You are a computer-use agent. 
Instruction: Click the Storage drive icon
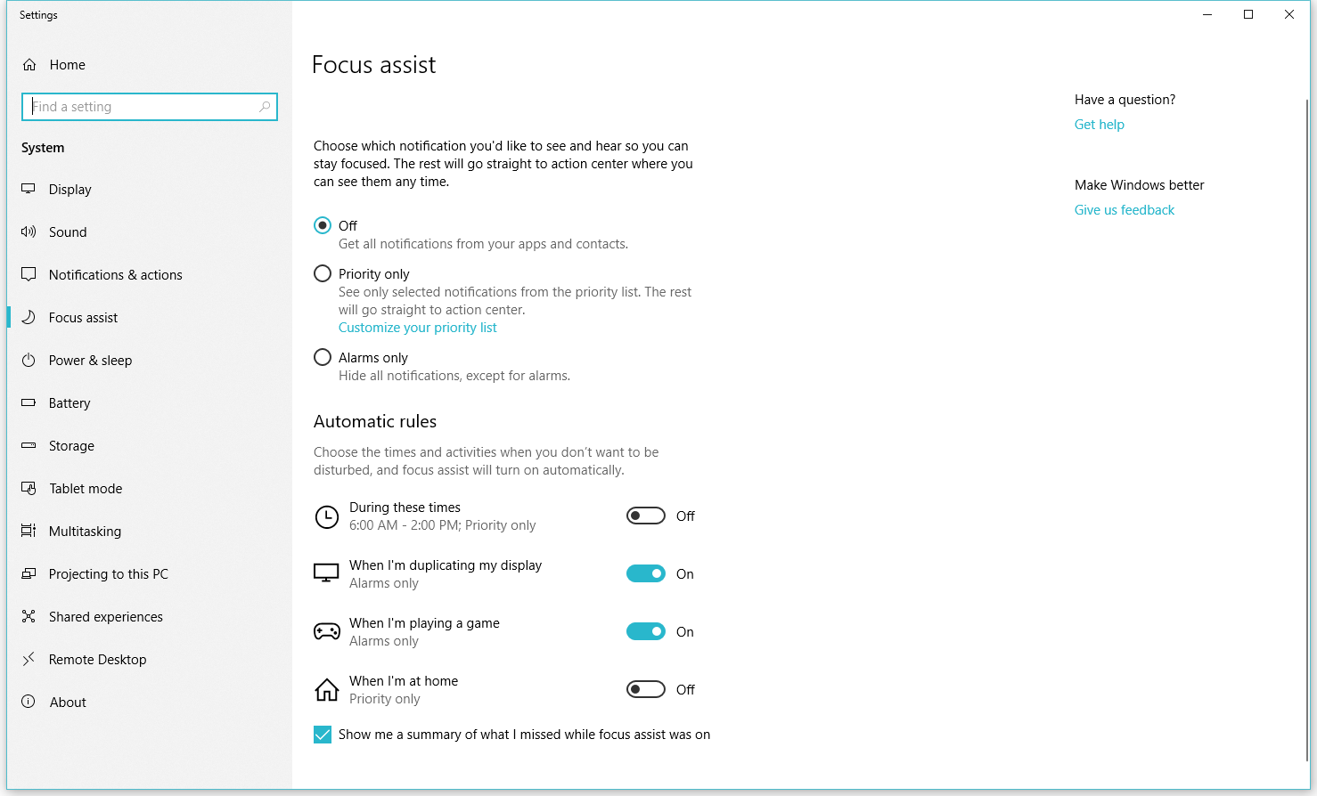(x=29, y=446)
